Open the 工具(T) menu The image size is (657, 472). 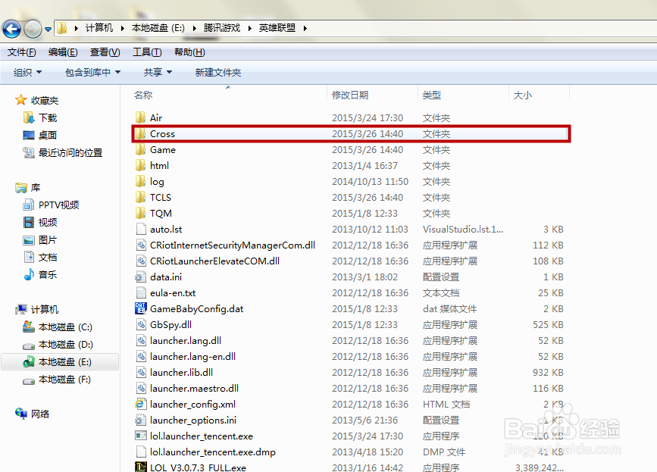tap(147, 52)
